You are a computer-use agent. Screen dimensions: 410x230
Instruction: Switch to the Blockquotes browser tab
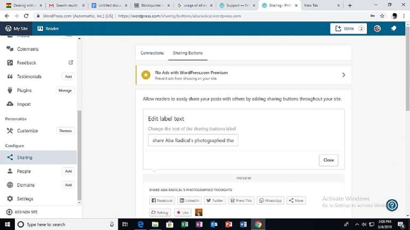[152, 5]
